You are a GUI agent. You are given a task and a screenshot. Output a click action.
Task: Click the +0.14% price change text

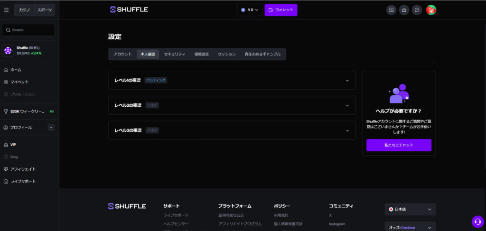(36, 53)
